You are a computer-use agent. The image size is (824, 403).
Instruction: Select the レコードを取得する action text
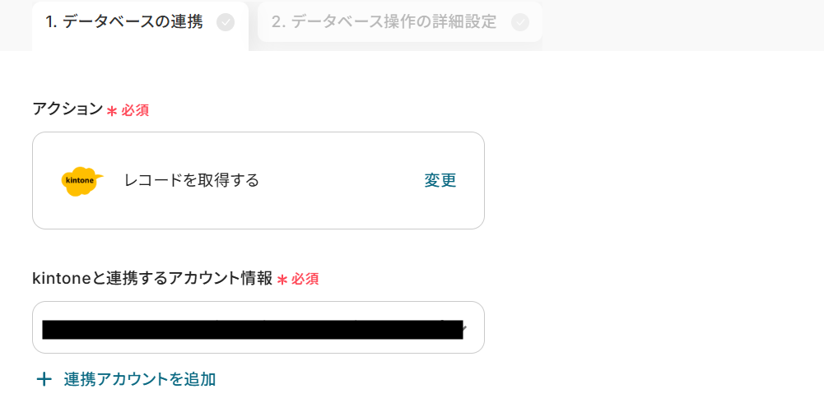tap(192, 180)
